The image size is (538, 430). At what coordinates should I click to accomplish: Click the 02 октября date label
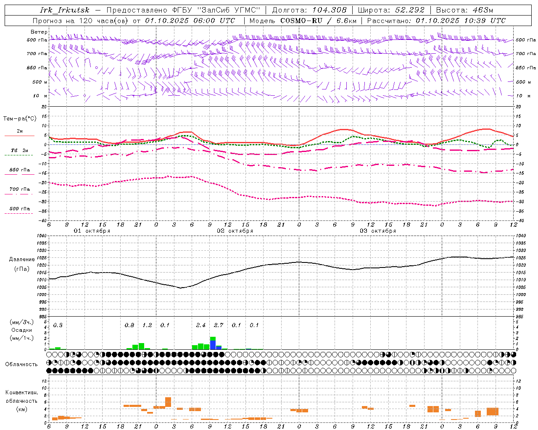[x=235, y=231]
